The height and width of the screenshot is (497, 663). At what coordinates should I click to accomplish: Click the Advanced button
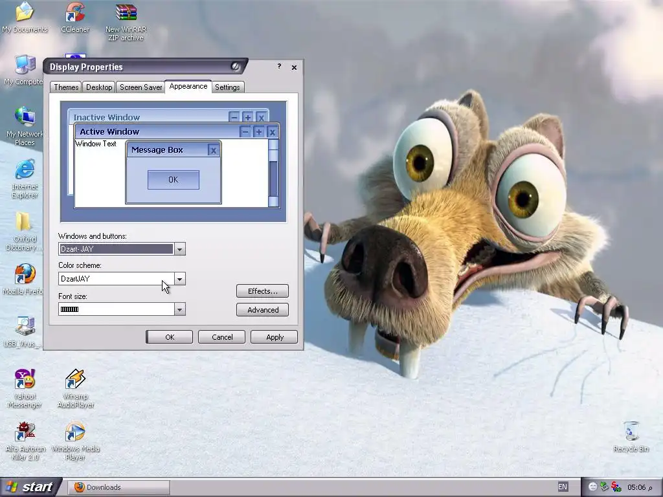coord(263,310)
